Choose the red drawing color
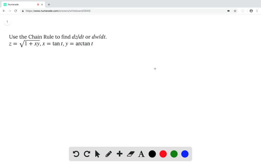The width and height of the screenshot is (261, 163). [x=163, y=154]
